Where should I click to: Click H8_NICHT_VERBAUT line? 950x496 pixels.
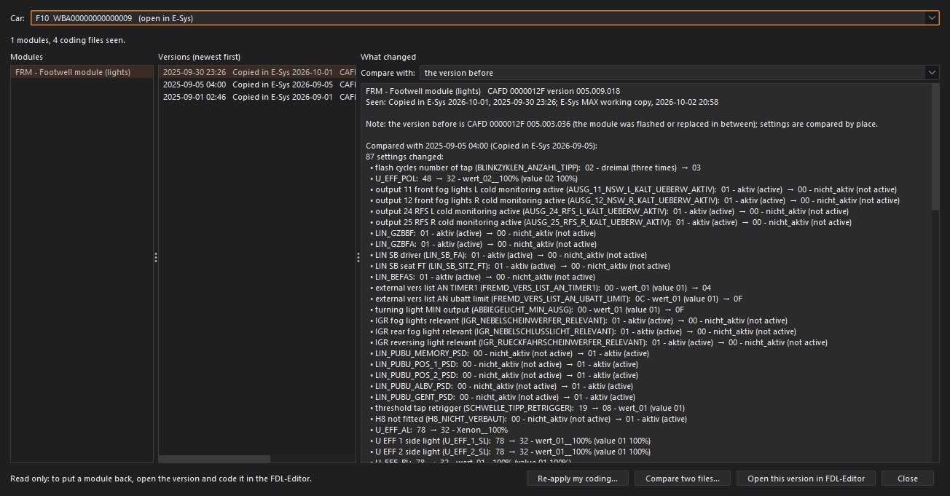click(527, 419)
